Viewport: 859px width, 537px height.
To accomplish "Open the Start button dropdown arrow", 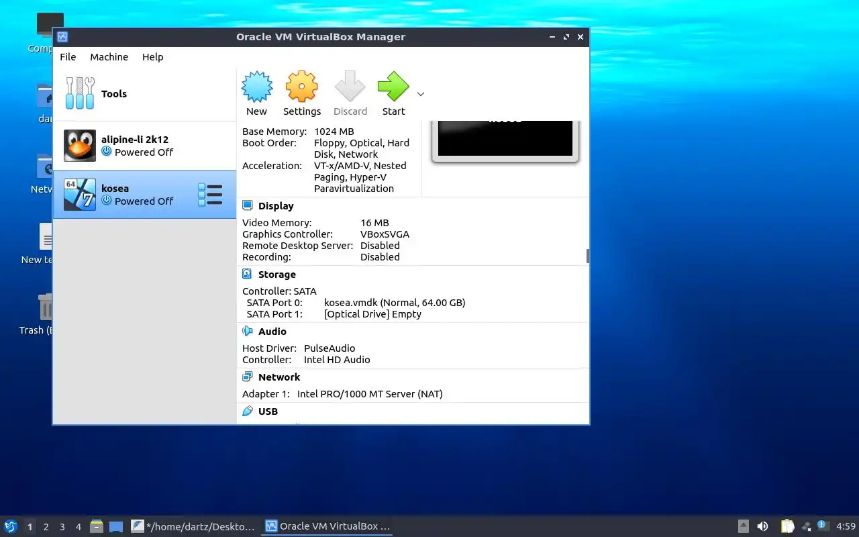I will [421, 94].
